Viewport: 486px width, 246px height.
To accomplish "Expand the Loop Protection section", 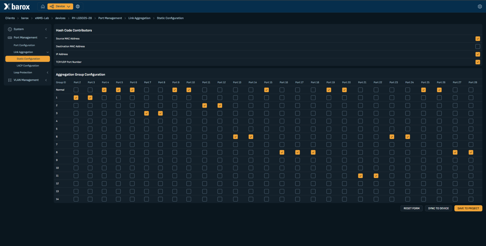I will click(x=48, y=73).
